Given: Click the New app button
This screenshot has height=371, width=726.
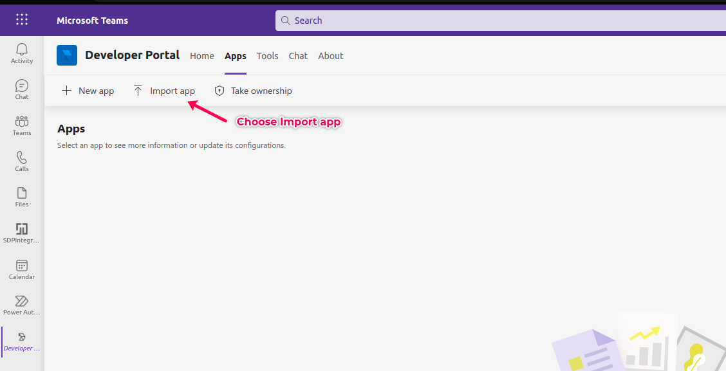Looking at the screenshot, I should click(88, 91).
